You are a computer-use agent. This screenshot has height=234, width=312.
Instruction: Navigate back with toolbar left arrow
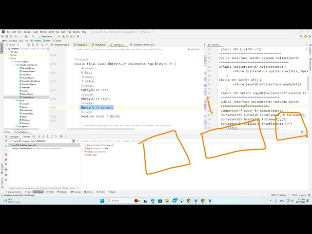tap(16, 37)
